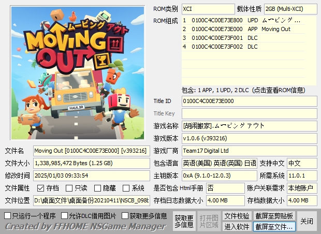
Task: Enable 只运行一个程序 checkbox
Action: click(7, 215)
